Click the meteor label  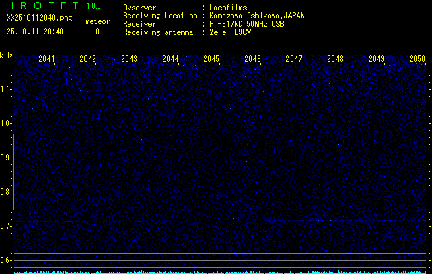97,21
